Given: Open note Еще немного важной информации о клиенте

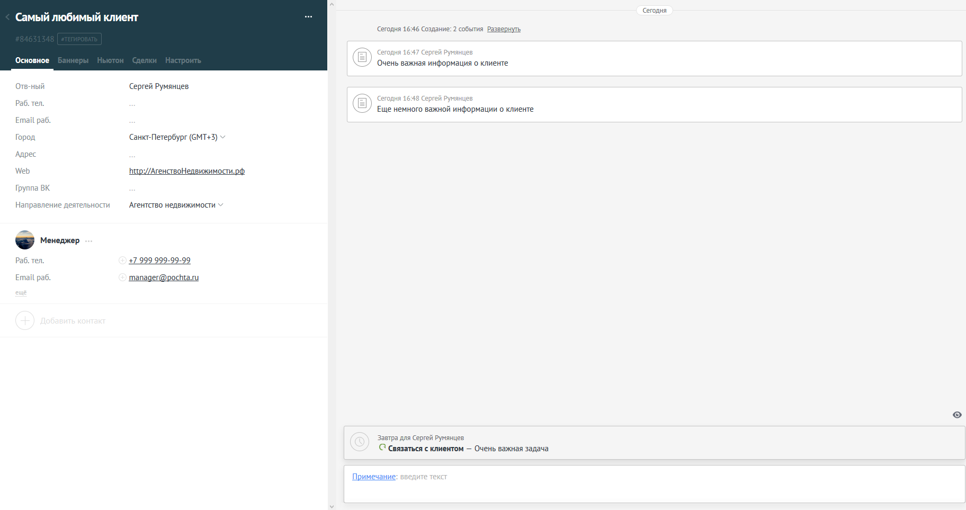Looking at the screenshot, I should click(455, 109).
